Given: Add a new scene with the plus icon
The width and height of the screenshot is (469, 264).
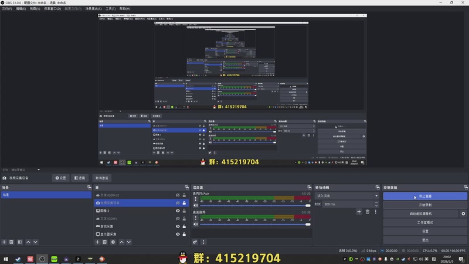Looking at the screenshot, I should [4, 242].
